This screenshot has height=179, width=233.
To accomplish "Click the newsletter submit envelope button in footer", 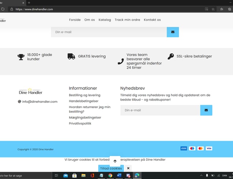I will point(206,110).
